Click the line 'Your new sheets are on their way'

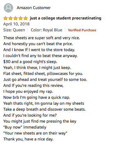(x=35, y=133)
